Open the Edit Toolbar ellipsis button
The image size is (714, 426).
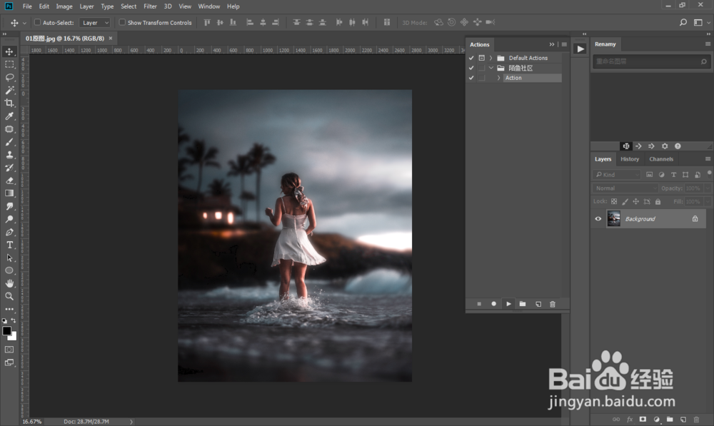(9, 309)
